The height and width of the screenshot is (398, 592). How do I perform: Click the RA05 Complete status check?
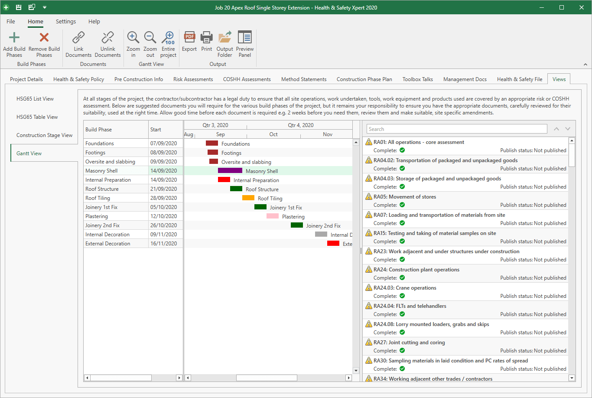pyautogui.click(x=402, y=205)
